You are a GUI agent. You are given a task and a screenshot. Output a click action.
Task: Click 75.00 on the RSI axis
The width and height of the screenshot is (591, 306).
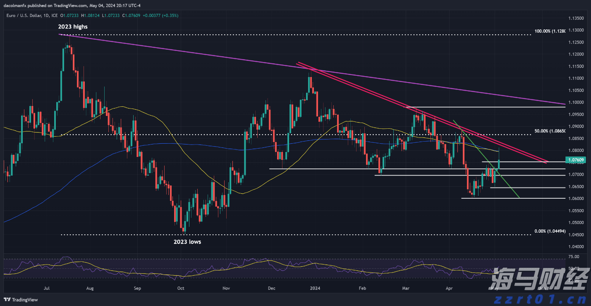(574, 257)
